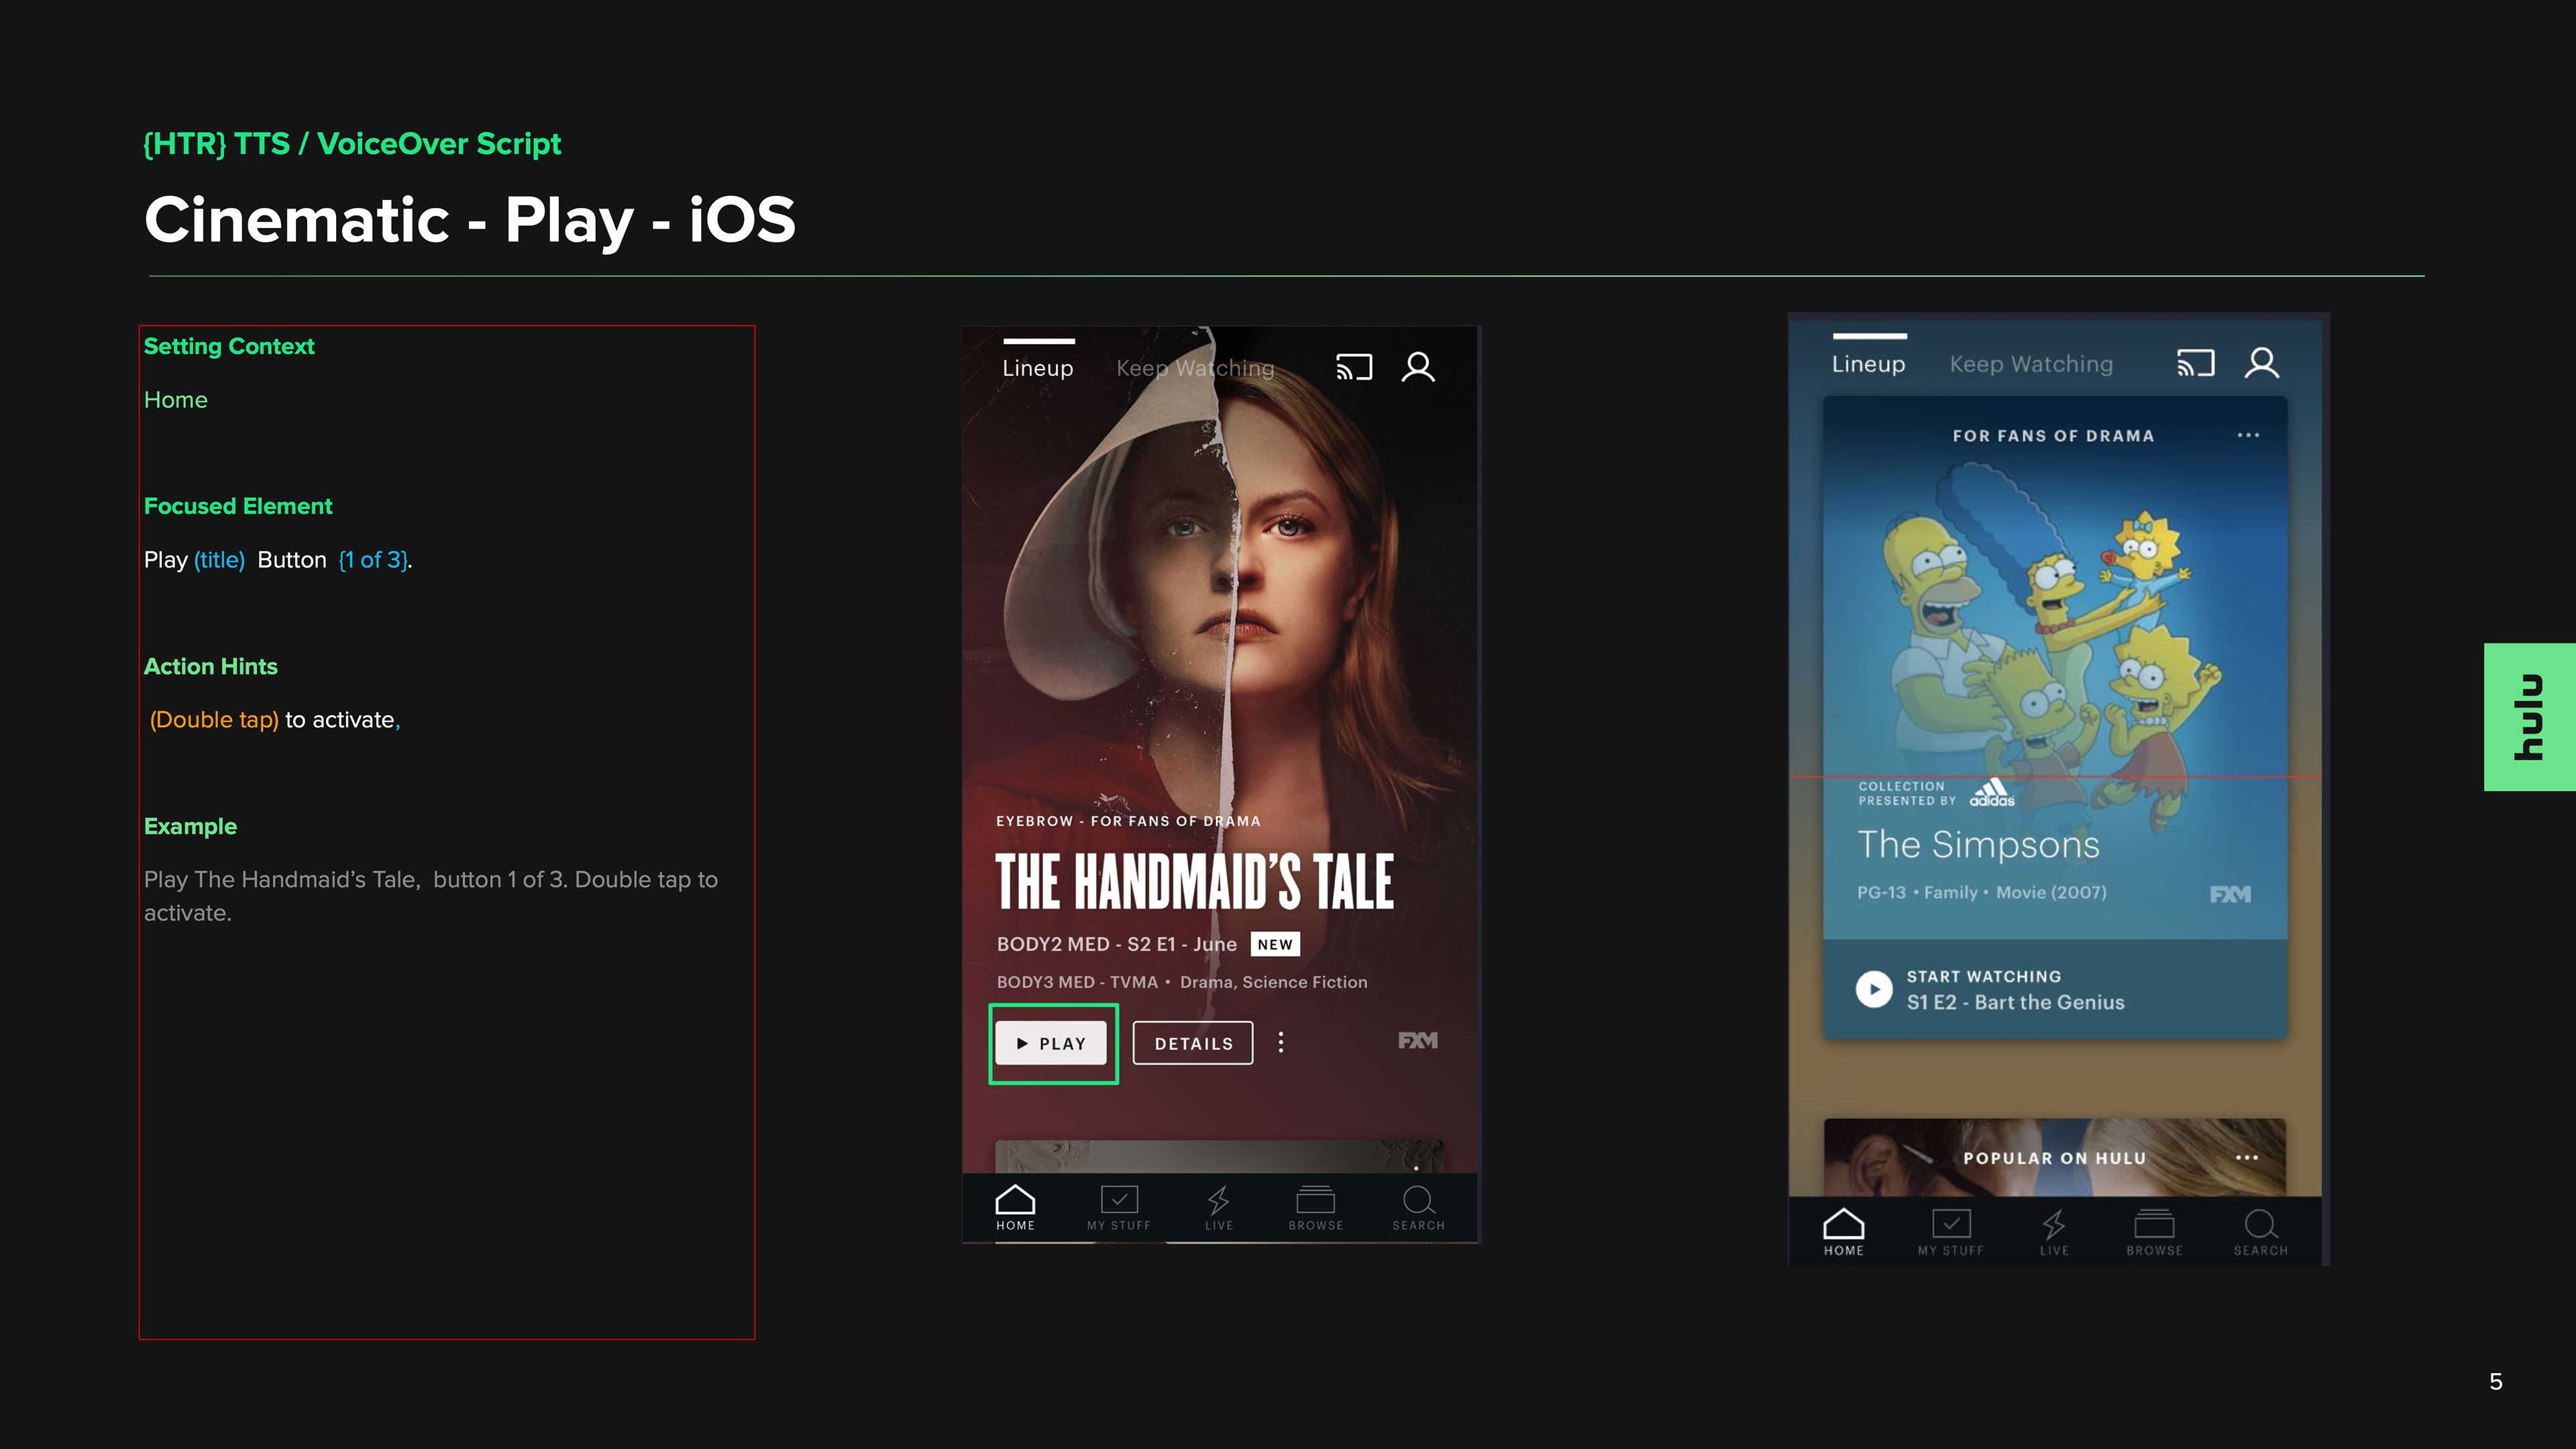Image resolution: width=2576 pixels, height=1449 pixels.
Task: Start watching Bart the Genius play circle
Action: [1874, 989]
